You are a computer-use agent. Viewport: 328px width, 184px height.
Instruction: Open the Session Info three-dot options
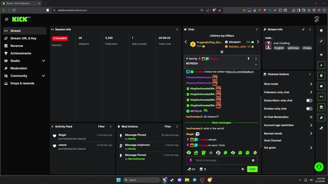click(x=177, y=29)
